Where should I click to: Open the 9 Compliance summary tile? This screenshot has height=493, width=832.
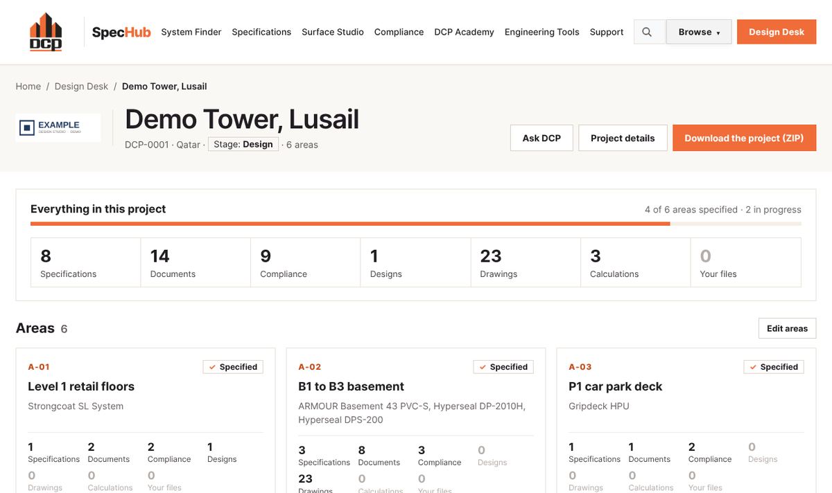306,262
